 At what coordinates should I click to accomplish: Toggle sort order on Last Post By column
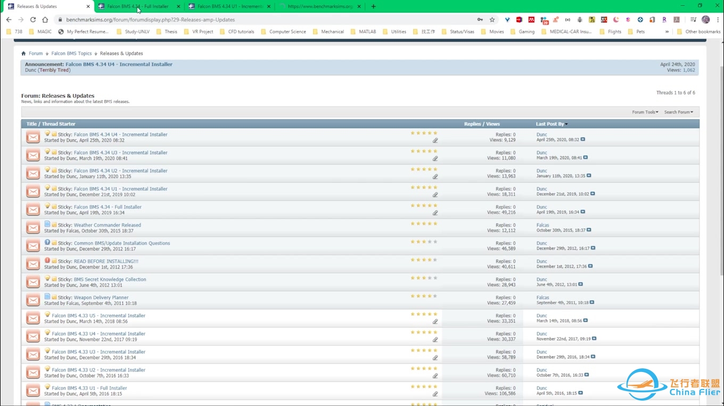click(552, 124)
